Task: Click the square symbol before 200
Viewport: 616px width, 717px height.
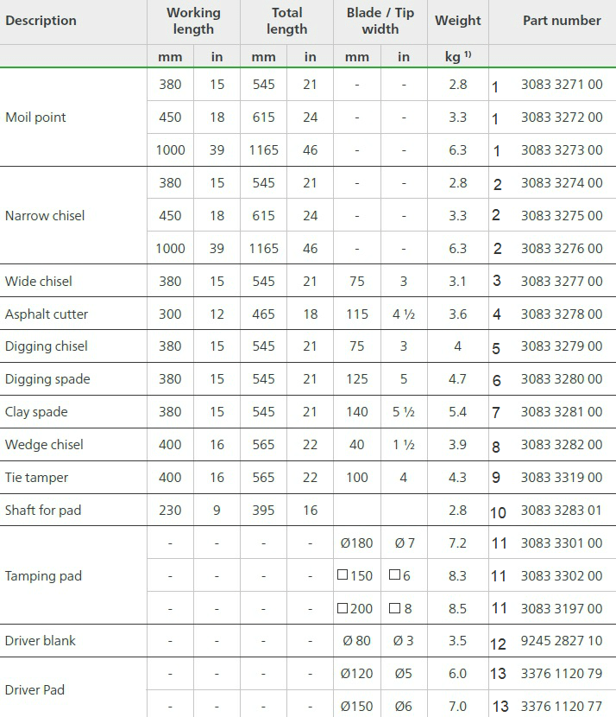Action: point(343,607)
